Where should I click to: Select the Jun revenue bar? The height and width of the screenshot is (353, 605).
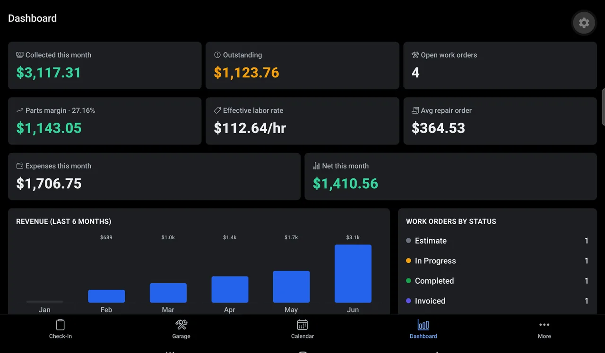(x=353, y=274)
